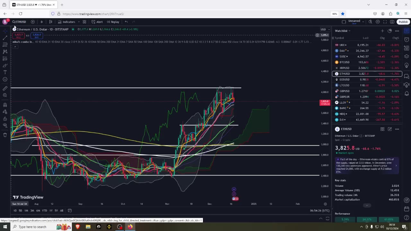Collapse the bottom panel chevron

(320, 219)
